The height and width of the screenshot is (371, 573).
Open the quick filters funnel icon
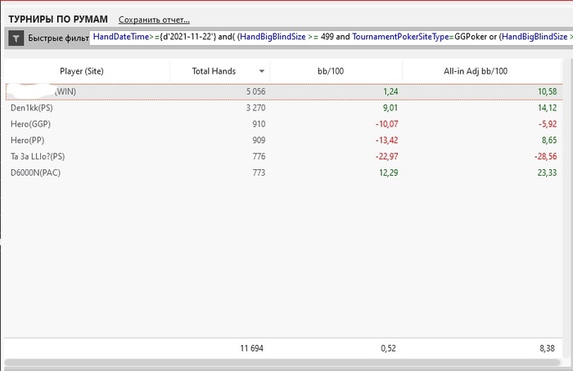click(x=16, y=38)
